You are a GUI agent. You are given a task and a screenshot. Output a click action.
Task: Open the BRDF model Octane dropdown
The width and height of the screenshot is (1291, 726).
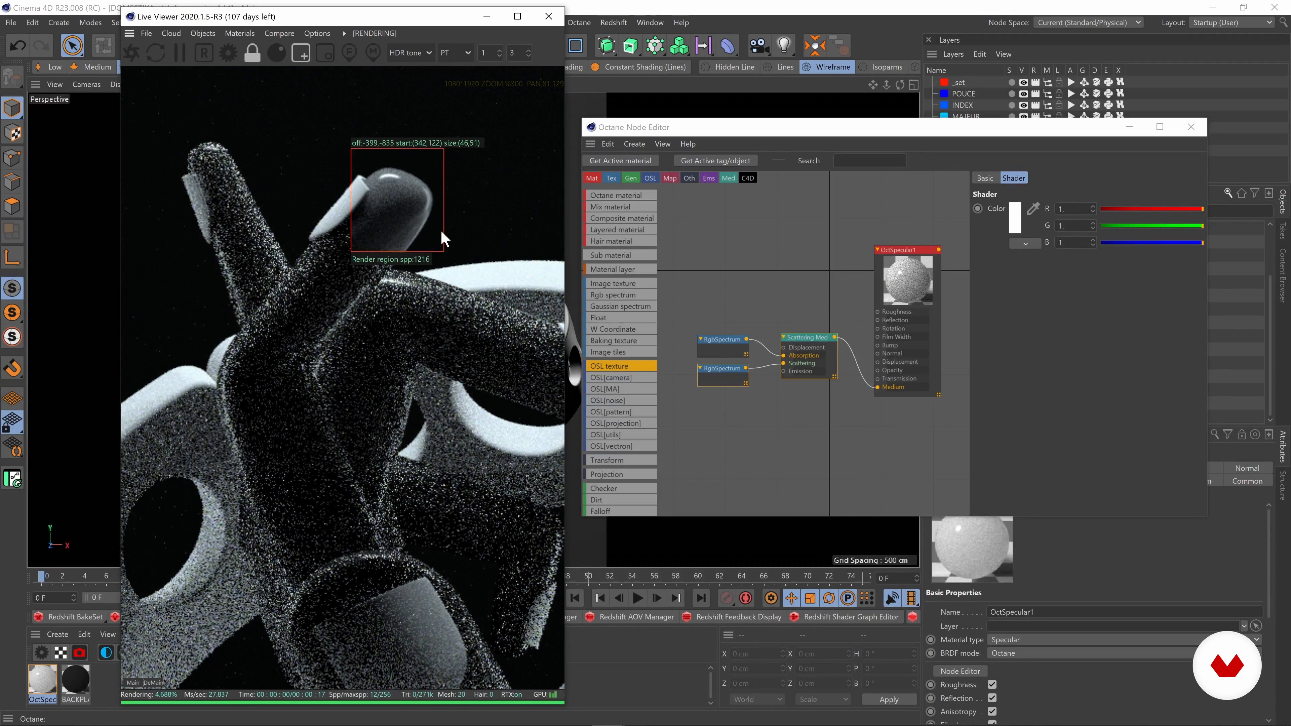pyautogui.click(x=1125, y=653)
